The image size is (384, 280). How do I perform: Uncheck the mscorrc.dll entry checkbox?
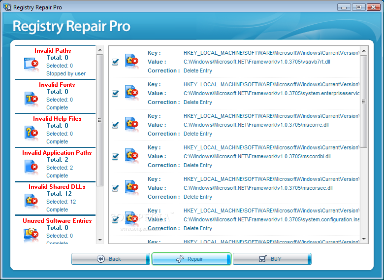(115, 125)
